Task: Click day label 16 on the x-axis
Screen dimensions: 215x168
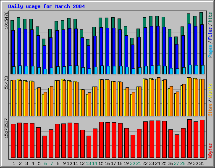Action: (107, 163)
